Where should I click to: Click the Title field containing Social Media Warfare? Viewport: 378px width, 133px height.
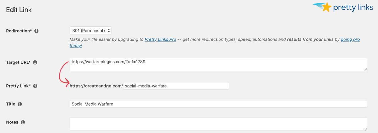point(218,104)
